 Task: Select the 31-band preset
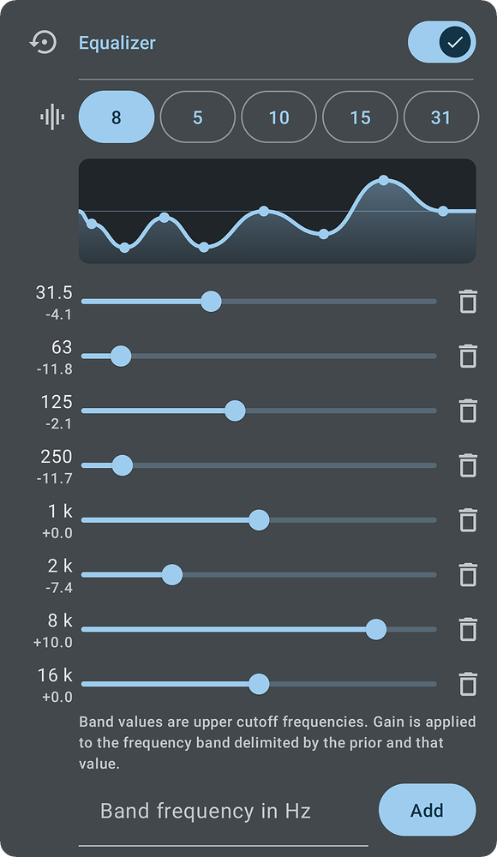click(441, 117)
